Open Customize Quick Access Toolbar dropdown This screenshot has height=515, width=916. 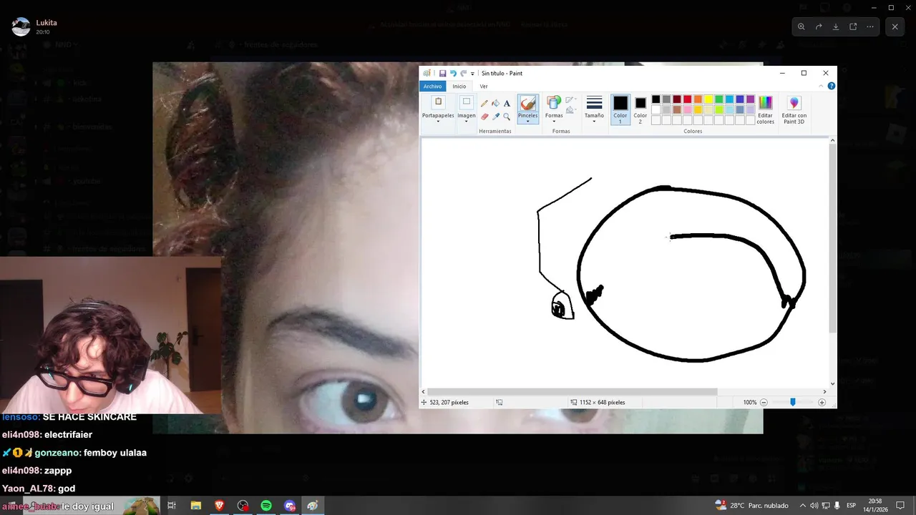point(472,74)
